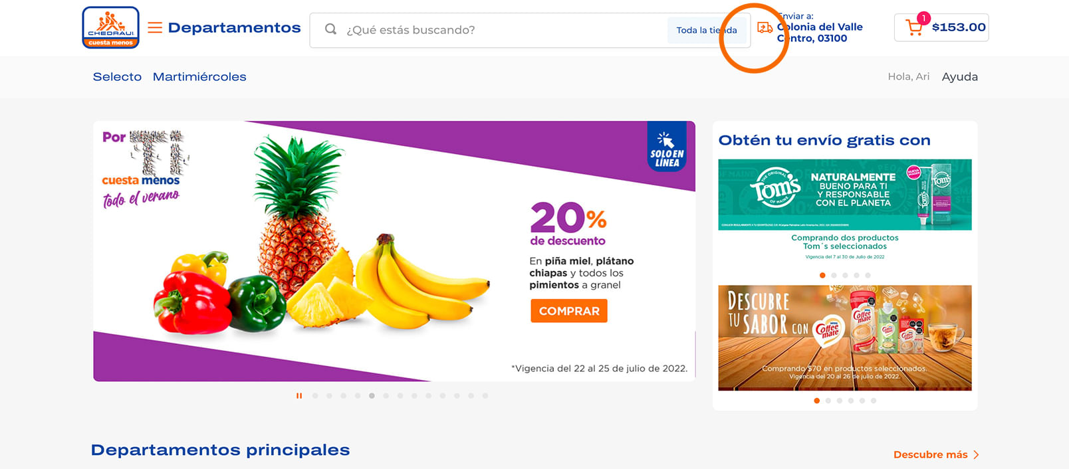Click the COMPRAR button
1069x469 pixels.
coord(569,311)
